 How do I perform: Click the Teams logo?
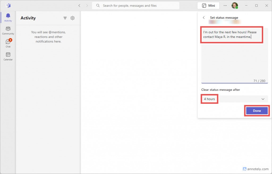[8, 5]
